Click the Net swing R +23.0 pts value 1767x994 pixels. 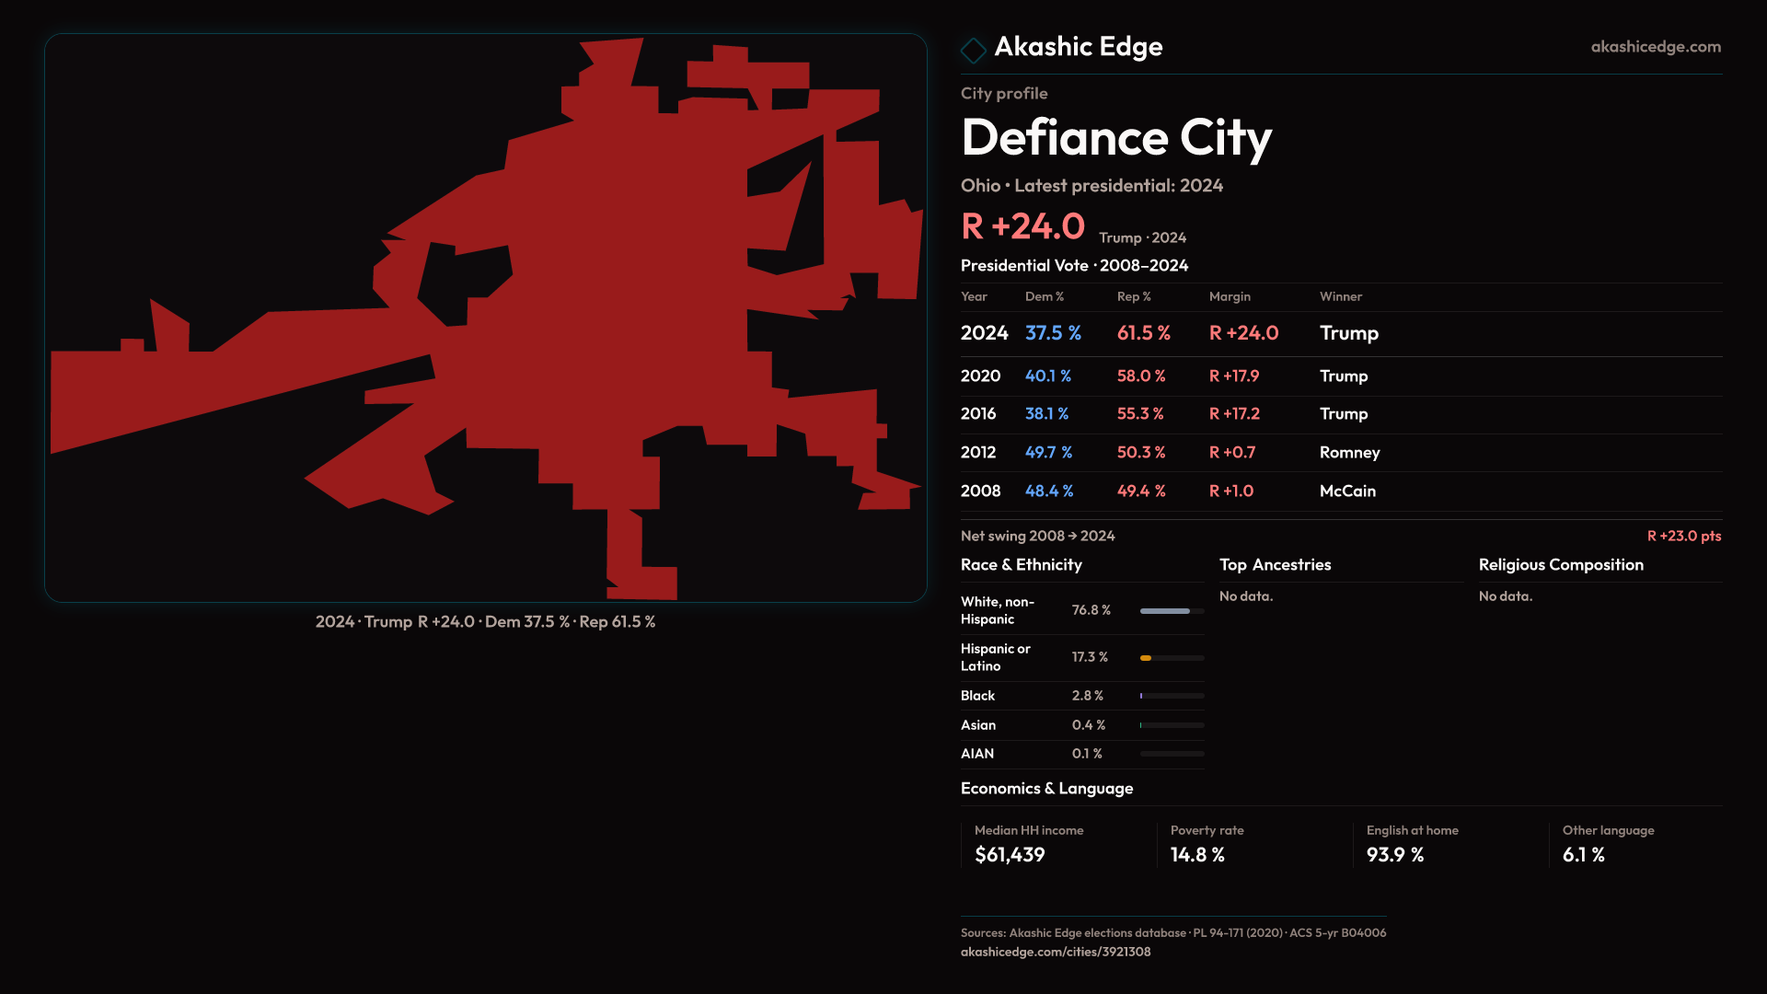tap(1683, 536)
